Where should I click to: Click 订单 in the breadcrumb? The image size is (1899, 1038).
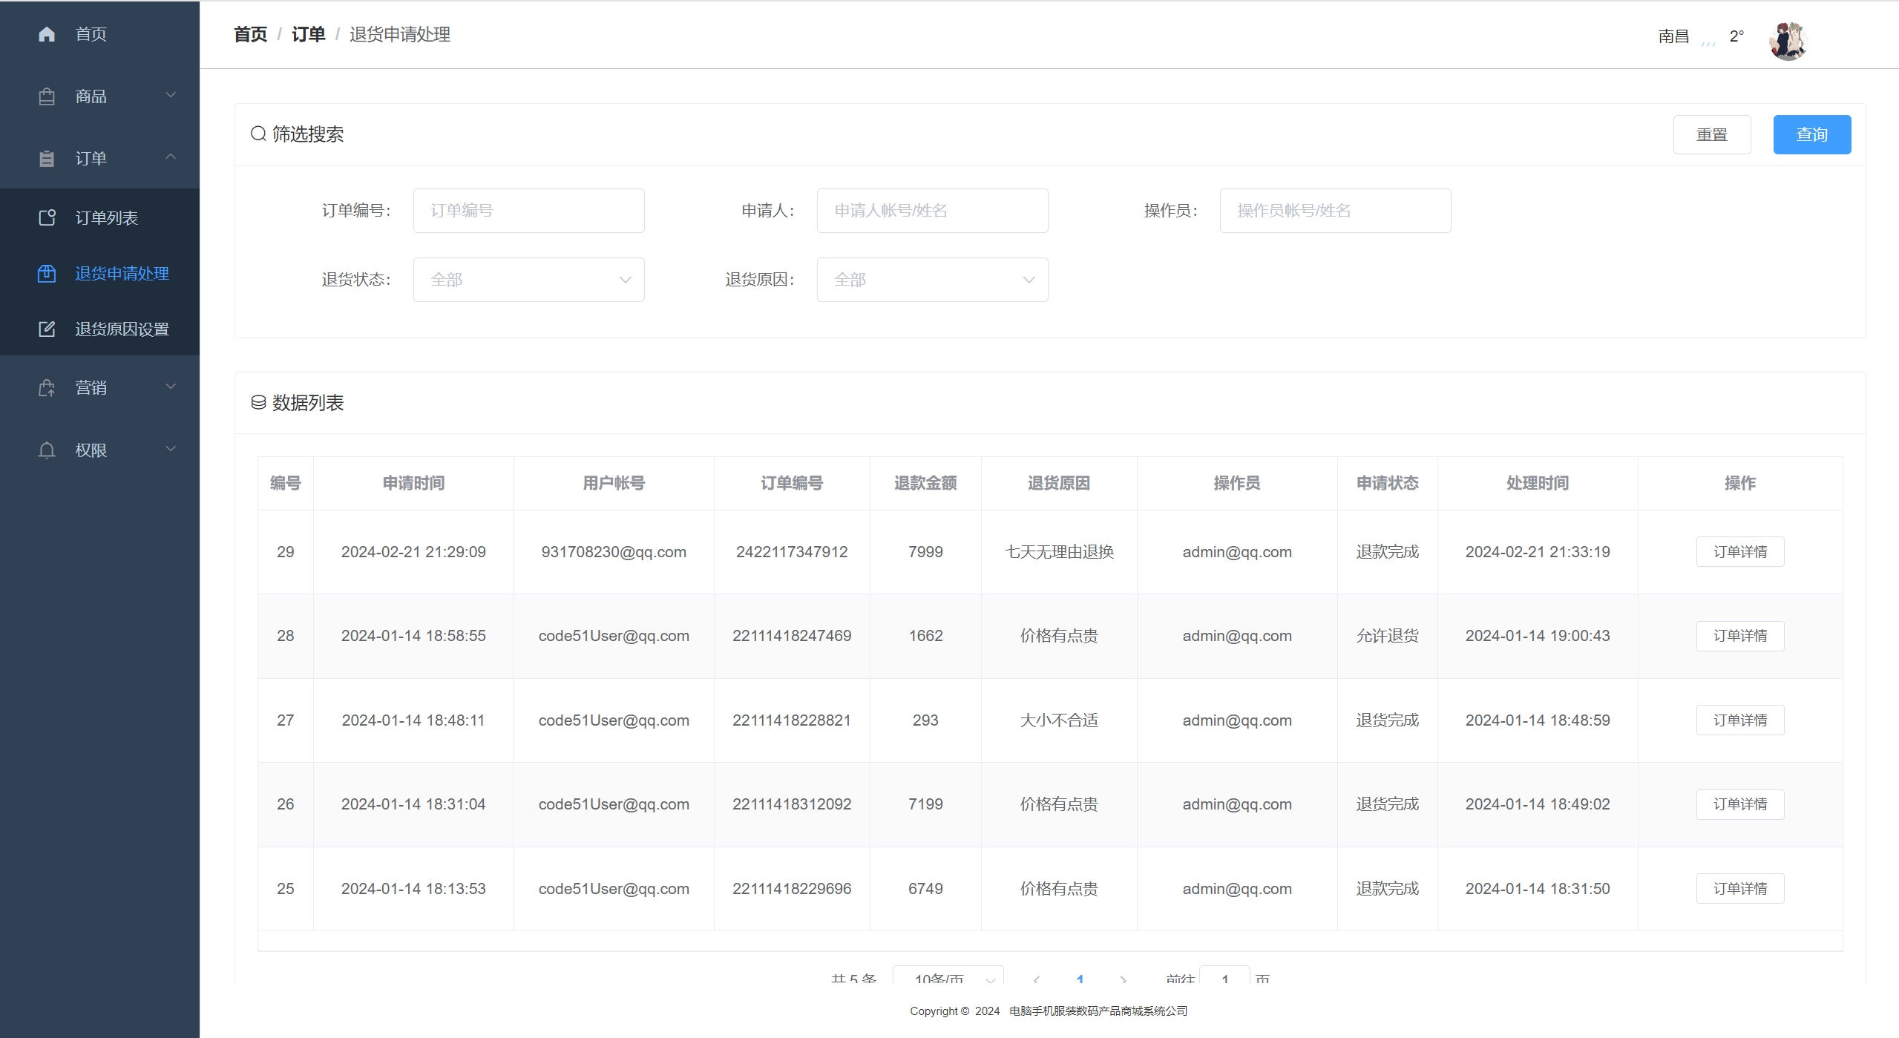point(308,34)
